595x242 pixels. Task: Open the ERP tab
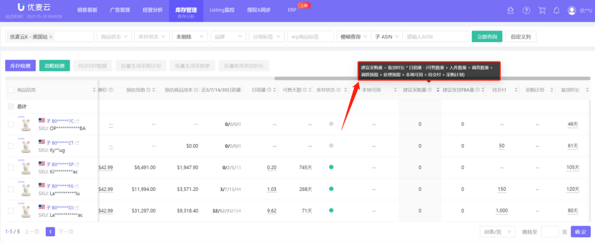pos(292,10)
